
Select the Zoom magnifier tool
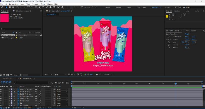(13, 7)
